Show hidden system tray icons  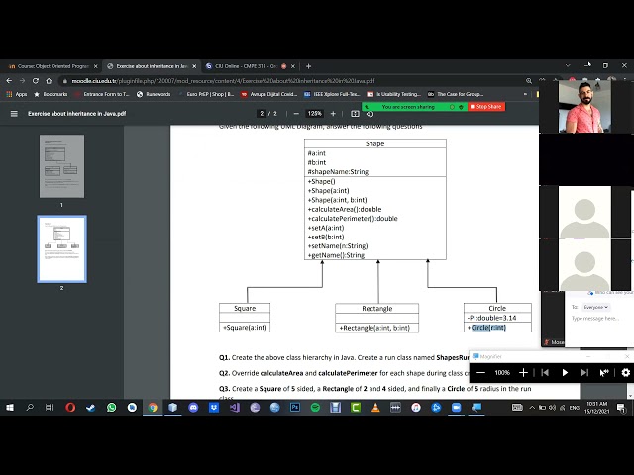532,408
